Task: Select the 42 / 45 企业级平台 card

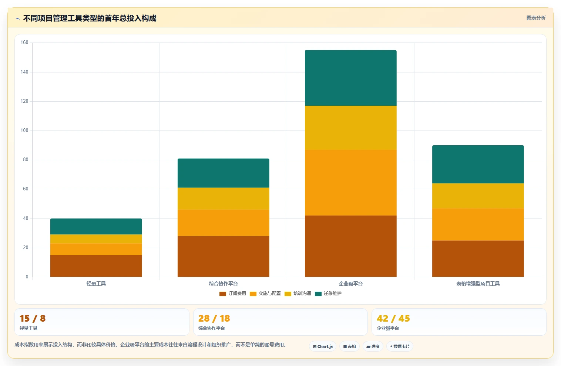Action: click(x=459, y=322)
